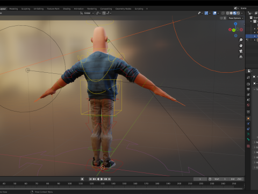258x194 pixels.
Task: Open the shading options dropdown arrow
Action: (242, 13)
